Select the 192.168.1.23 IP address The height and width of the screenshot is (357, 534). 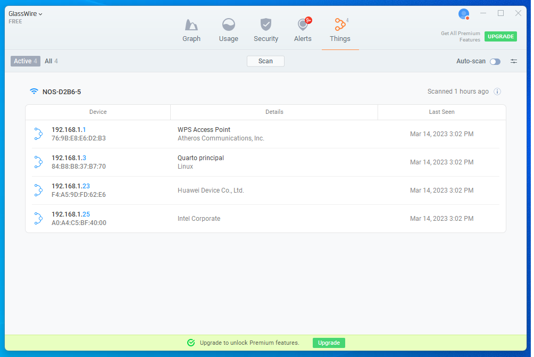click(71, 186)
